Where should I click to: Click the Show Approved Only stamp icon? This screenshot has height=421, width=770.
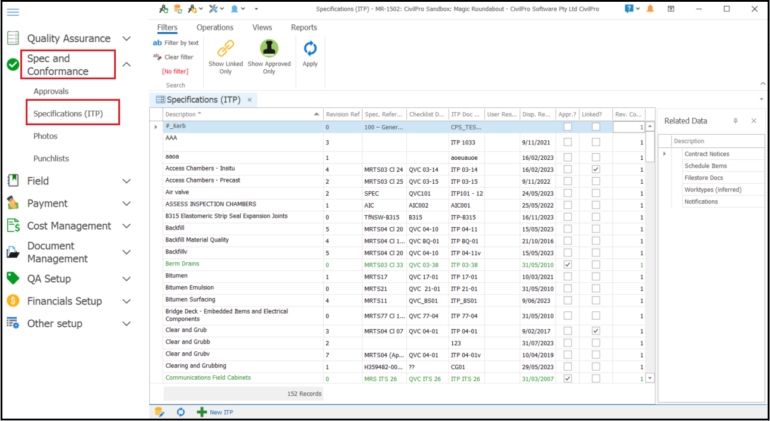269,49
